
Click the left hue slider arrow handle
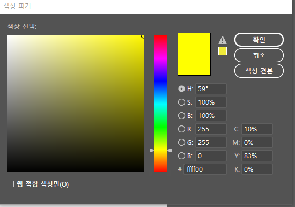[152, 150]
